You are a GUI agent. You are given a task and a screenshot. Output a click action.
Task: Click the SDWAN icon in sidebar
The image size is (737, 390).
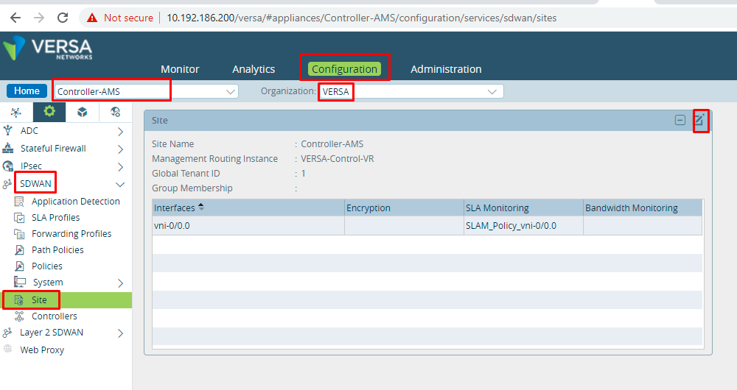[x=7, y=184]
